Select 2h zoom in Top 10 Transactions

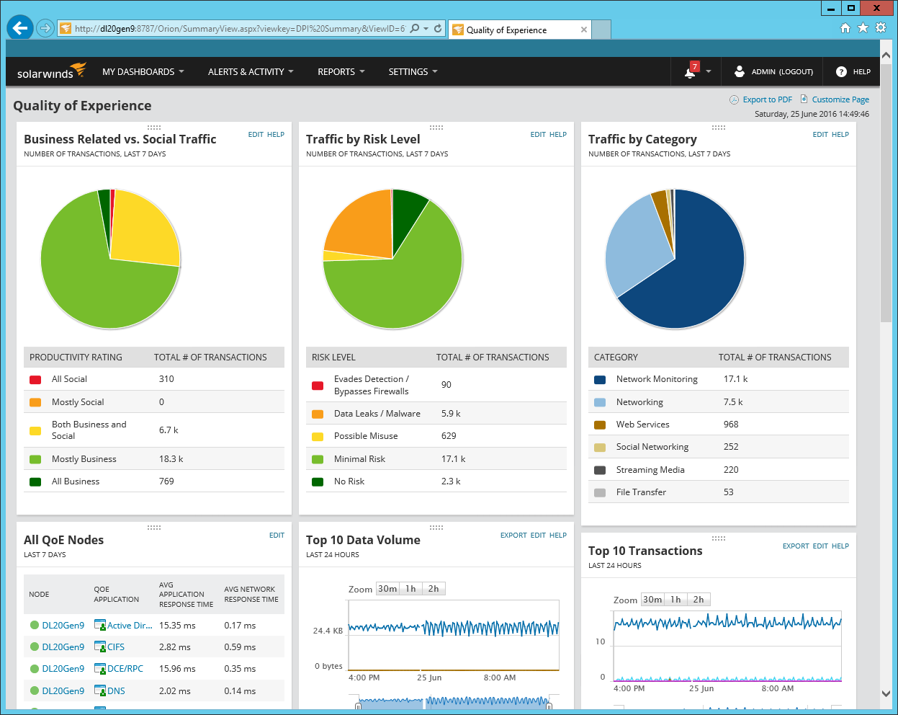(699, 600)
